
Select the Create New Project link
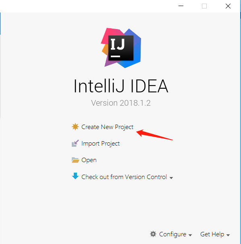click(x=107, y=127)
